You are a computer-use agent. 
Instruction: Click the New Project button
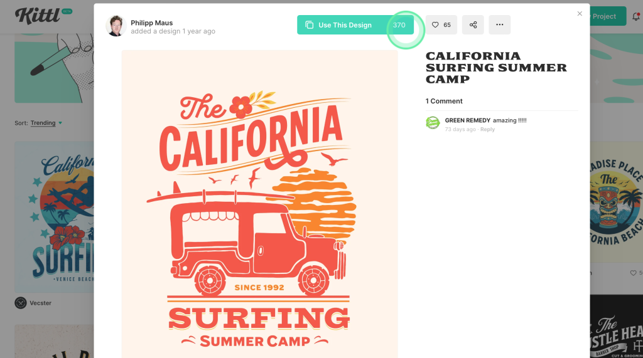(x=607, y=16)
